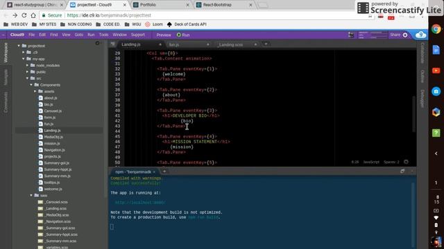The image size is (444, 249).
Task: Add a new terminal tab with plus
Action: click(164, 172)
